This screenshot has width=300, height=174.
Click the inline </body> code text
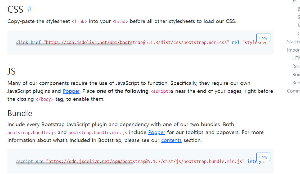(44, 99)
